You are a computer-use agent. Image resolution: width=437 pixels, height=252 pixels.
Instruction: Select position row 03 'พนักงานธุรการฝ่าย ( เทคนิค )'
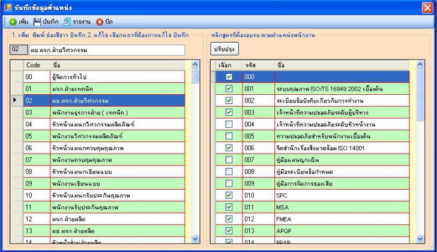104,112
